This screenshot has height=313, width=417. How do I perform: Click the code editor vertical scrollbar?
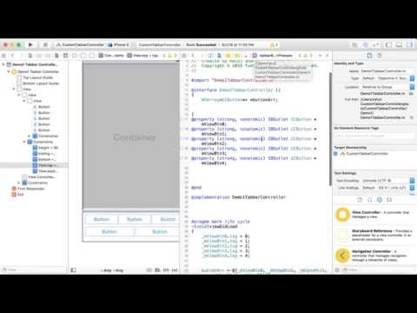click(x=330, y=129)
